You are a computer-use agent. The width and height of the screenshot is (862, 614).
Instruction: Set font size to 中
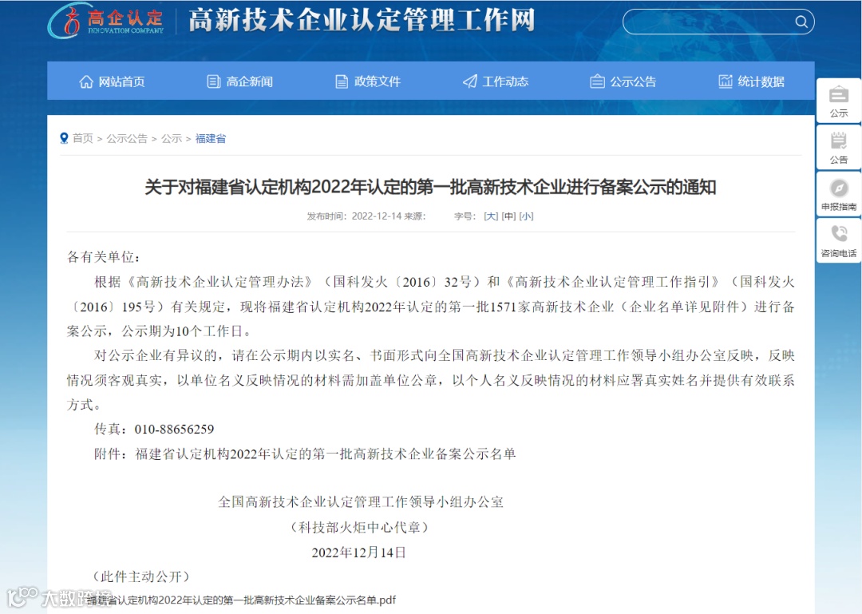coord(508,216)
